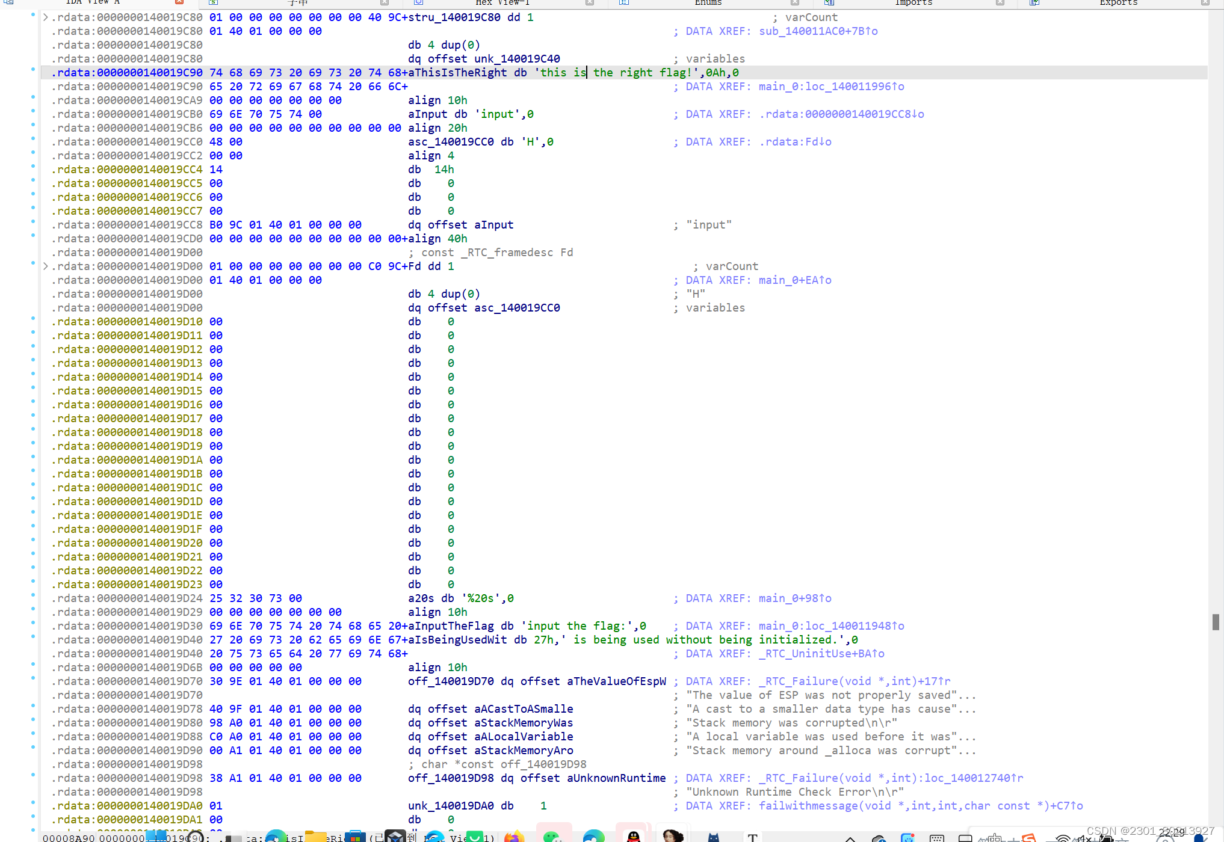This screenshot has width=1224, height=842.
Task: Expand the Fd _RTC_framedesc structure arrow
Action: pyautogui.click(x=46, y=266)
